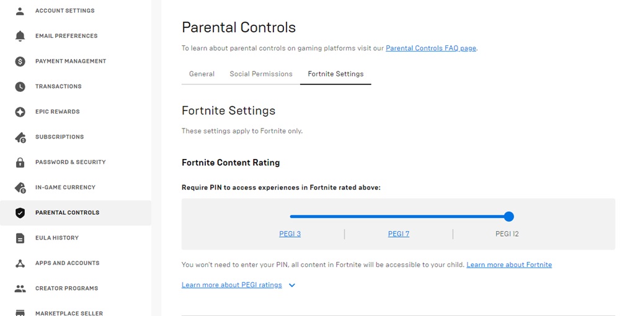Screen dimensions: 635x316
Task: Open the EULA History document icon
Action: [20, 238]
